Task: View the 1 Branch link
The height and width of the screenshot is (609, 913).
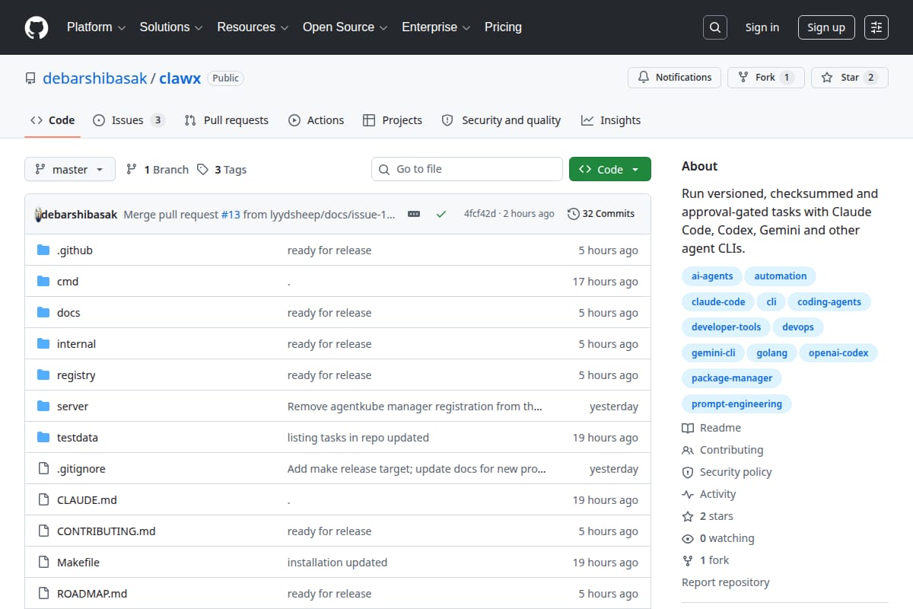Action: pyautogui.click(x=157, y=170)
